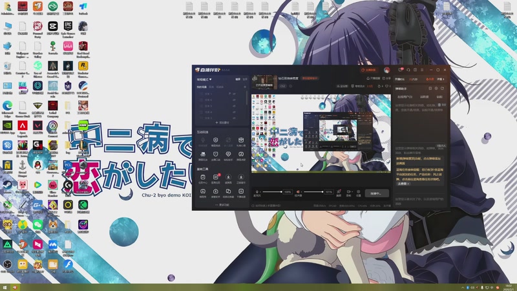Switch to the 贡献 tab in 弹幕助手
The width and height of the screenshot is (517, 291).
(x=439, y=97)
